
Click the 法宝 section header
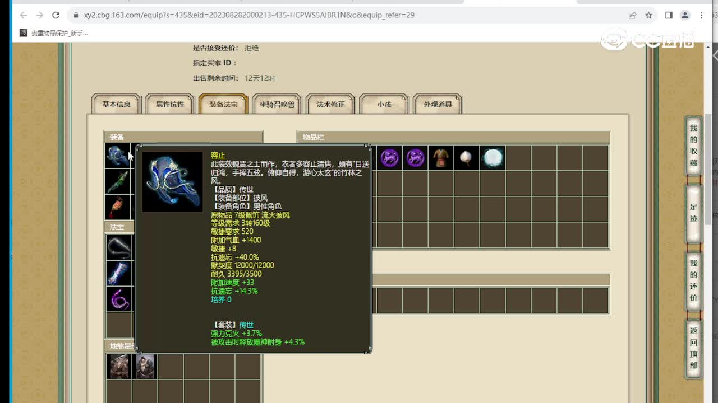(118, 227)
